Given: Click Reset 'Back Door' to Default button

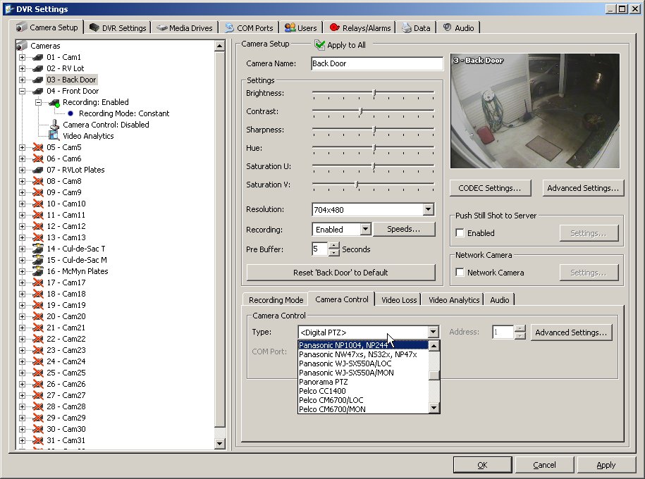Looking at the screenshot, I should click(x=340, y=273).
